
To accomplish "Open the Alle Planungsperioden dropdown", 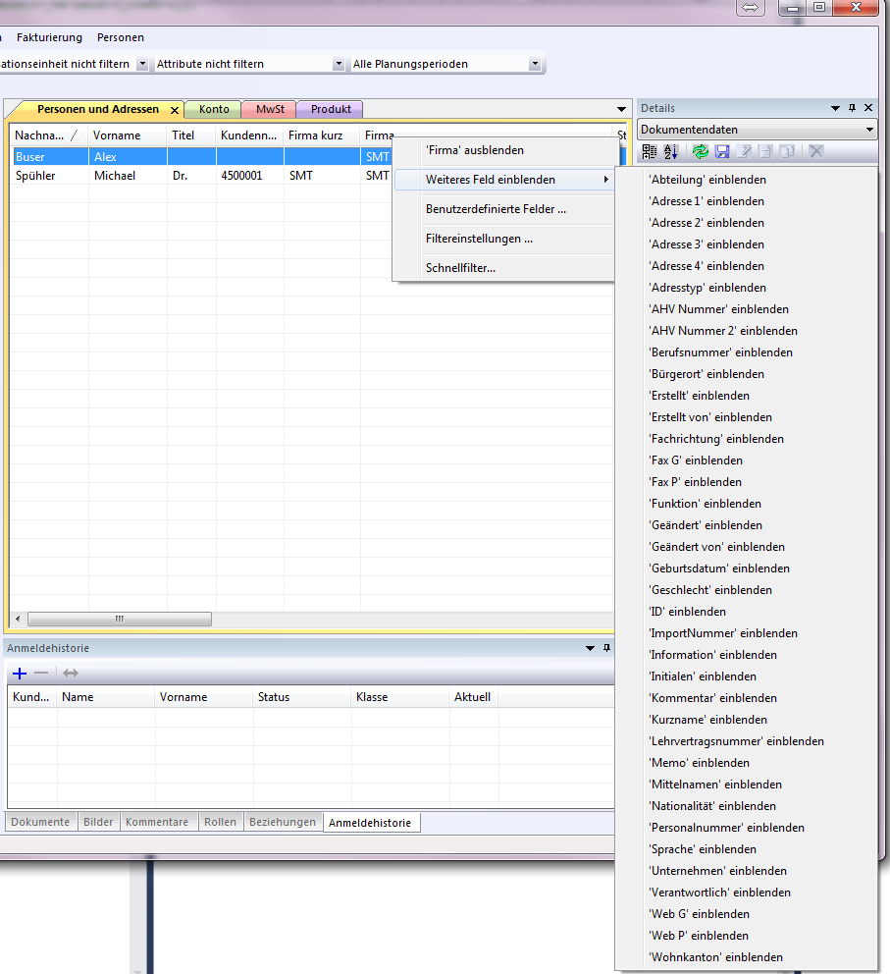I will [535, 64].
